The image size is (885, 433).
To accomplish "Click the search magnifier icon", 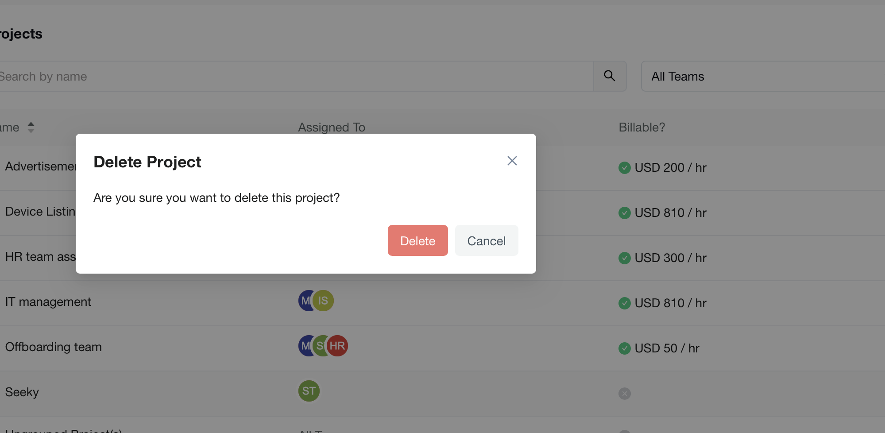I will [x=610, y=76].
